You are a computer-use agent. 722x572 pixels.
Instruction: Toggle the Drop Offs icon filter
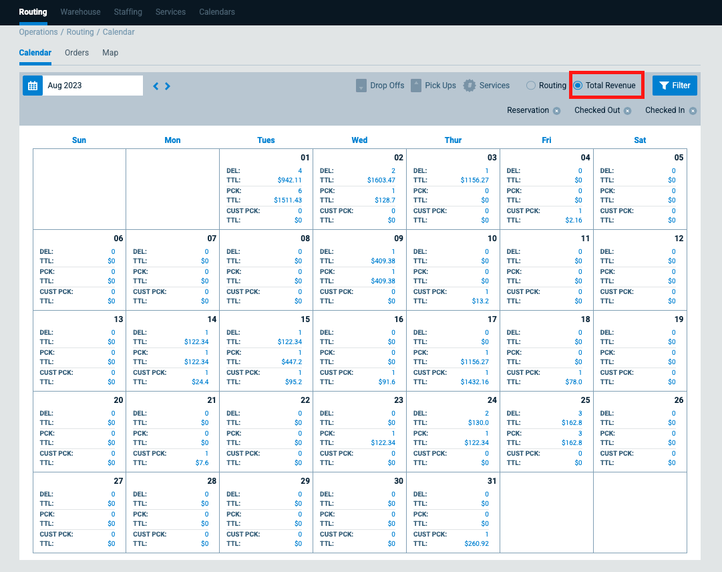[361, 86]
